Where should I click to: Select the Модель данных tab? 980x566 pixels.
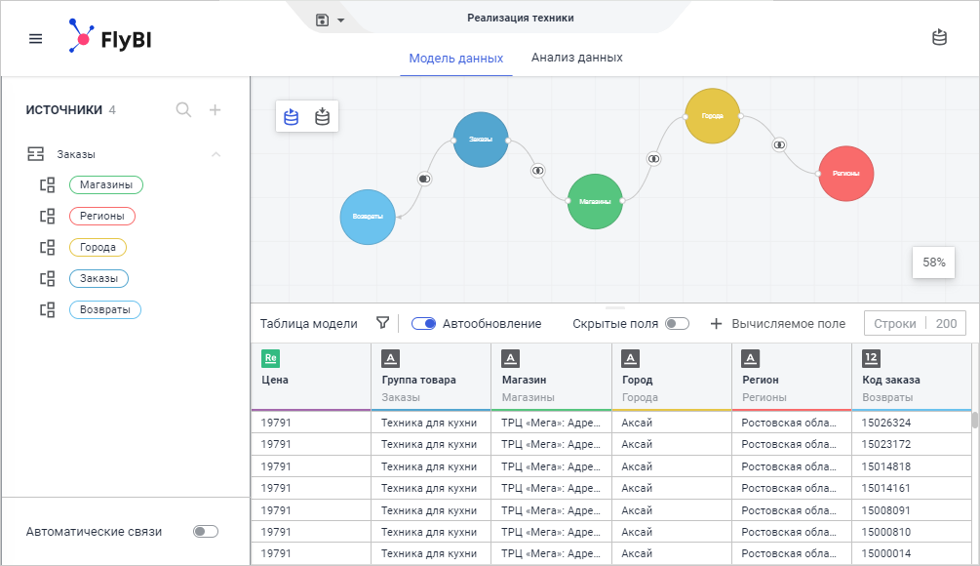pos(455,58)
